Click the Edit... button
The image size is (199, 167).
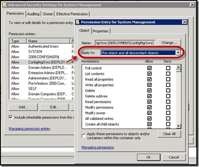pos(54,107)
